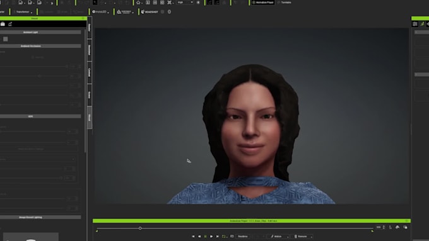This screenshot has width=429, height=241.
Task: Click the second file export icon in top toolbar
Action: coord(30,3)
